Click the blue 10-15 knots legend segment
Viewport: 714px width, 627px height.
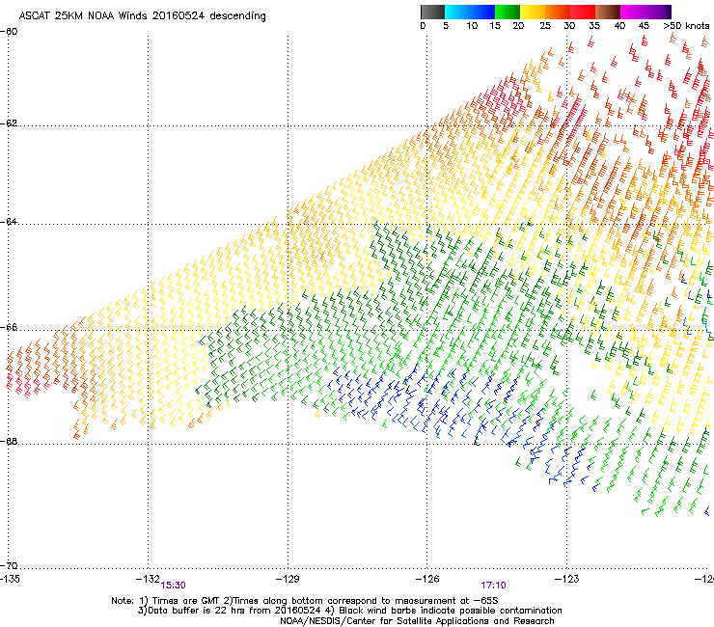(482, 12)
